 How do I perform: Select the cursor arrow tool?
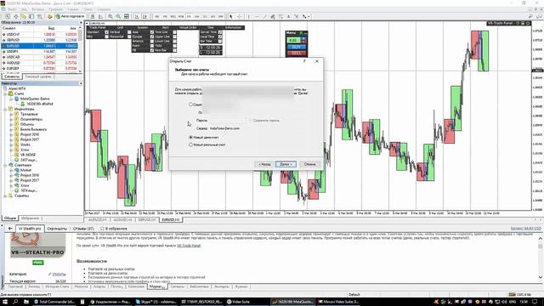pyautogui.click(x=230, y=16)
